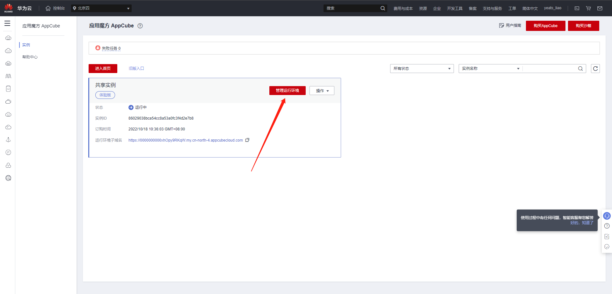The height and width of the screenshot is (294, 612).
Task: Open the smart customer service headset icon
Action: pyautogui.click(x=607, y=216)
